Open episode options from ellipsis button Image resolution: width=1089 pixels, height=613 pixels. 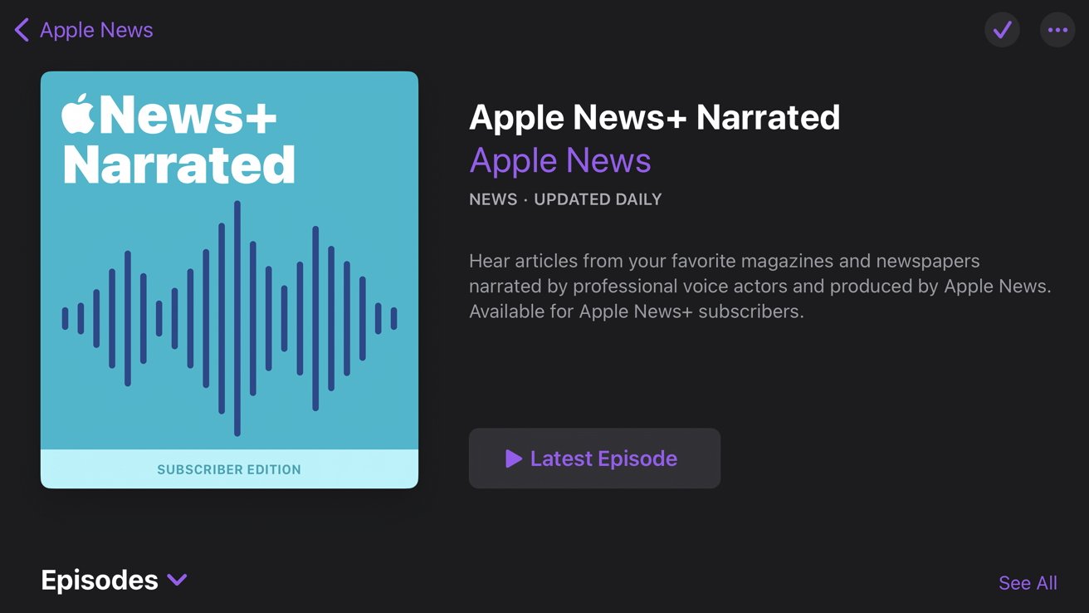tap(1057, 29)
